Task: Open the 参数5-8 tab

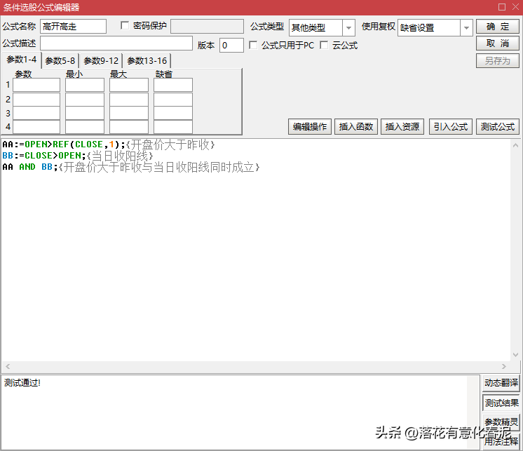Action: click(x=60, y=61)
